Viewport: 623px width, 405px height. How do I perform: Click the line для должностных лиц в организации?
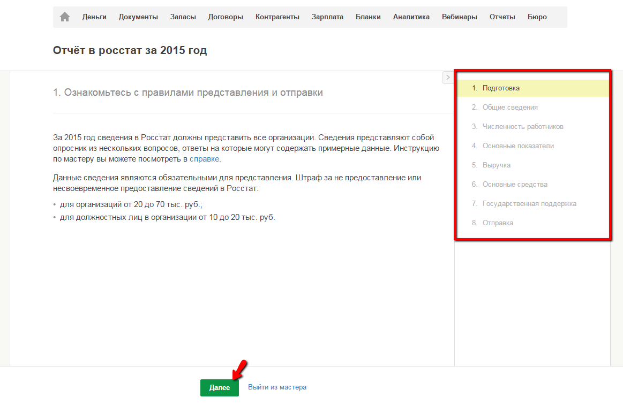click(167, 217)
